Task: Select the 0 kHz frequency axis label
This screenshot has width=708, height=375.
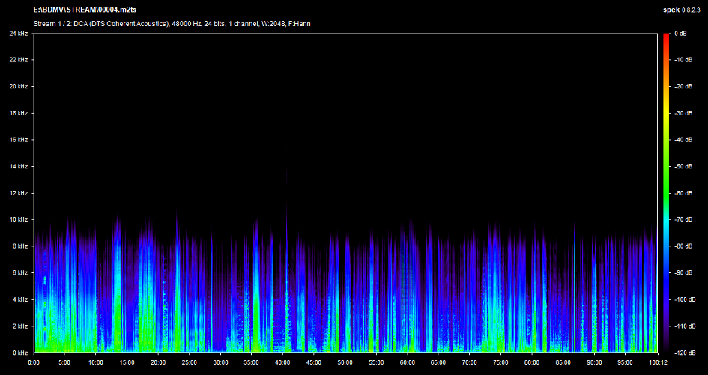Action: (20, 352)
